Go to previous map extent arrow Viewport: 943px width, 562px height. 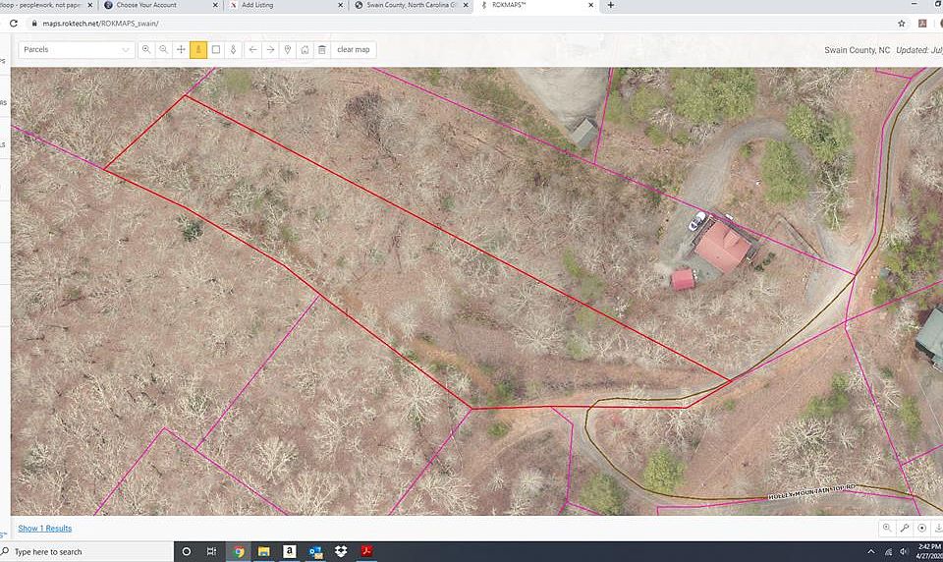[x=253, y=50]
